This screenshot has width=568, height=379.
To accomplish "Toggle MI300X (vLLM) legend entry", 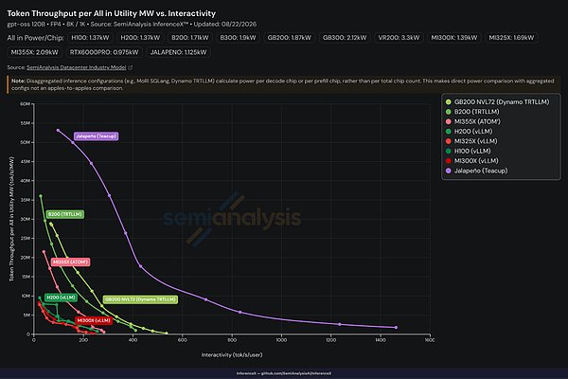I will (x=472, y=161).
